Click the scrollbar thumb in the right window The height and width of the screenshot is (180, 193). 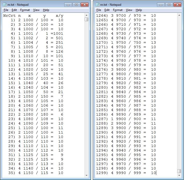pos(179,171)
